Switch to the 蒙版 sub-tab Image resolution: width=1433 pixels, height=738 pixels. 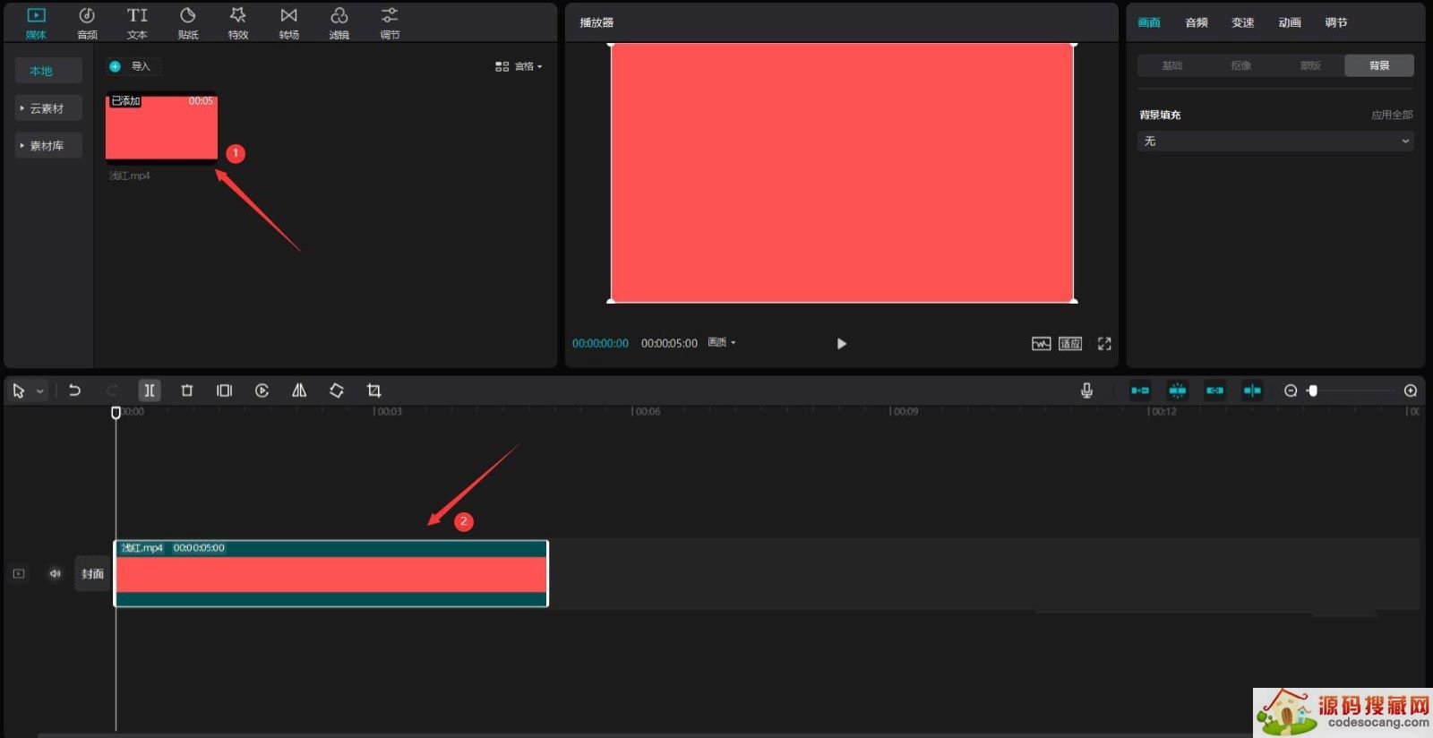point(1309,65)
